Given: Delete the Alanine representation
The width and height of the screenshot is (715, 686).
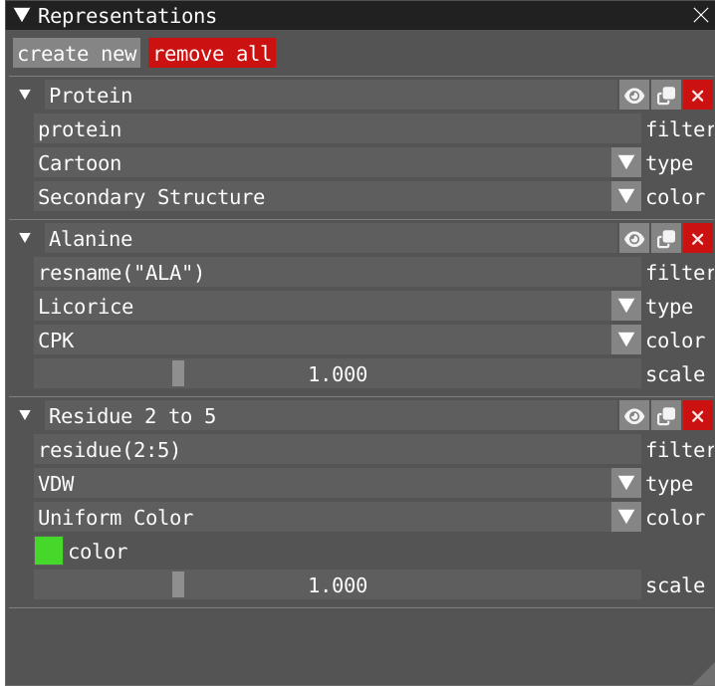Looking at the screenshot, I should pos(698,238).
